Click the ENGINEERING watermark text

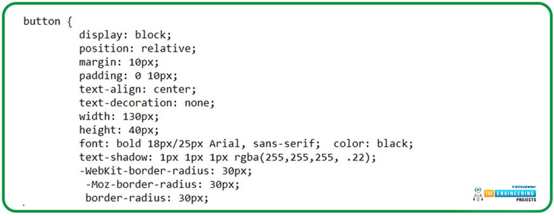coord(515,193)
